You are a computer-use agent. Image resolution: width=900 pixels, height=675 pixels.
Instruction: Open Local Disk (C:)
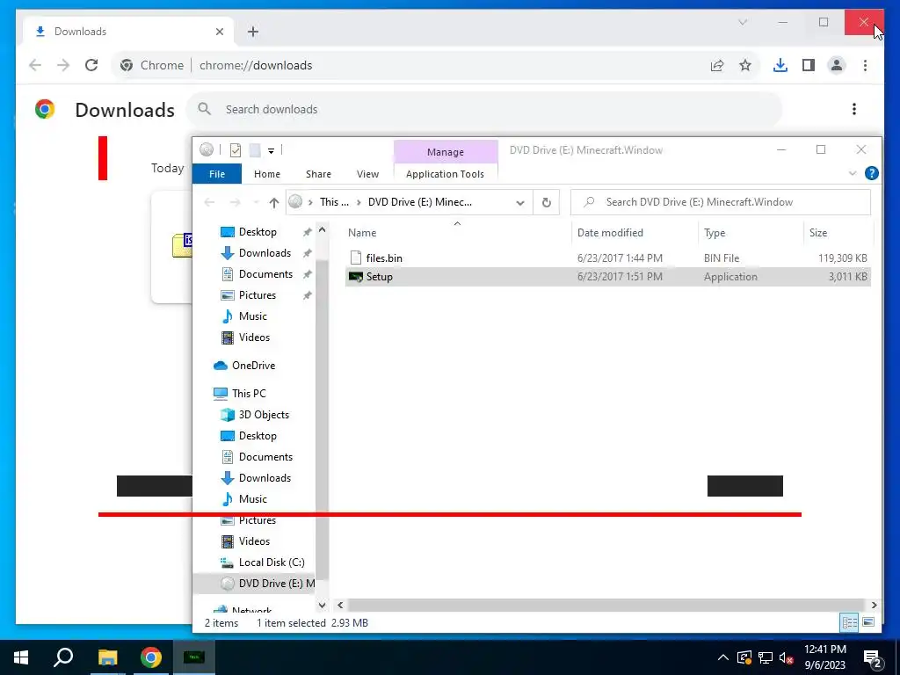(272, 562)
